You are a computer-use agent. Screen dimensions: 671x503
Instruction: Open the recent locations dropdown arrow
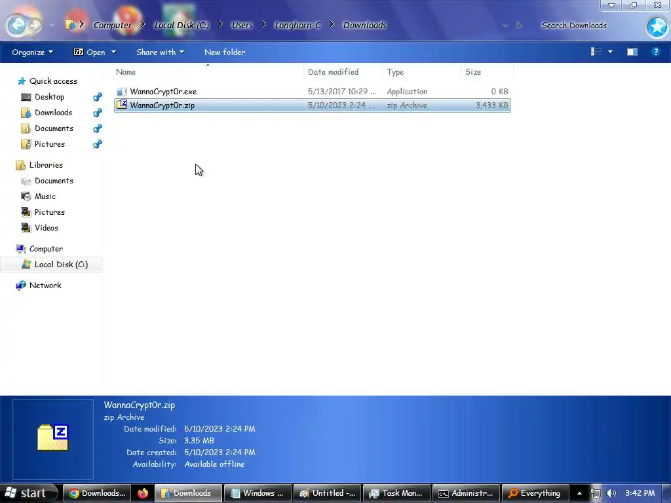coord(52,26)
